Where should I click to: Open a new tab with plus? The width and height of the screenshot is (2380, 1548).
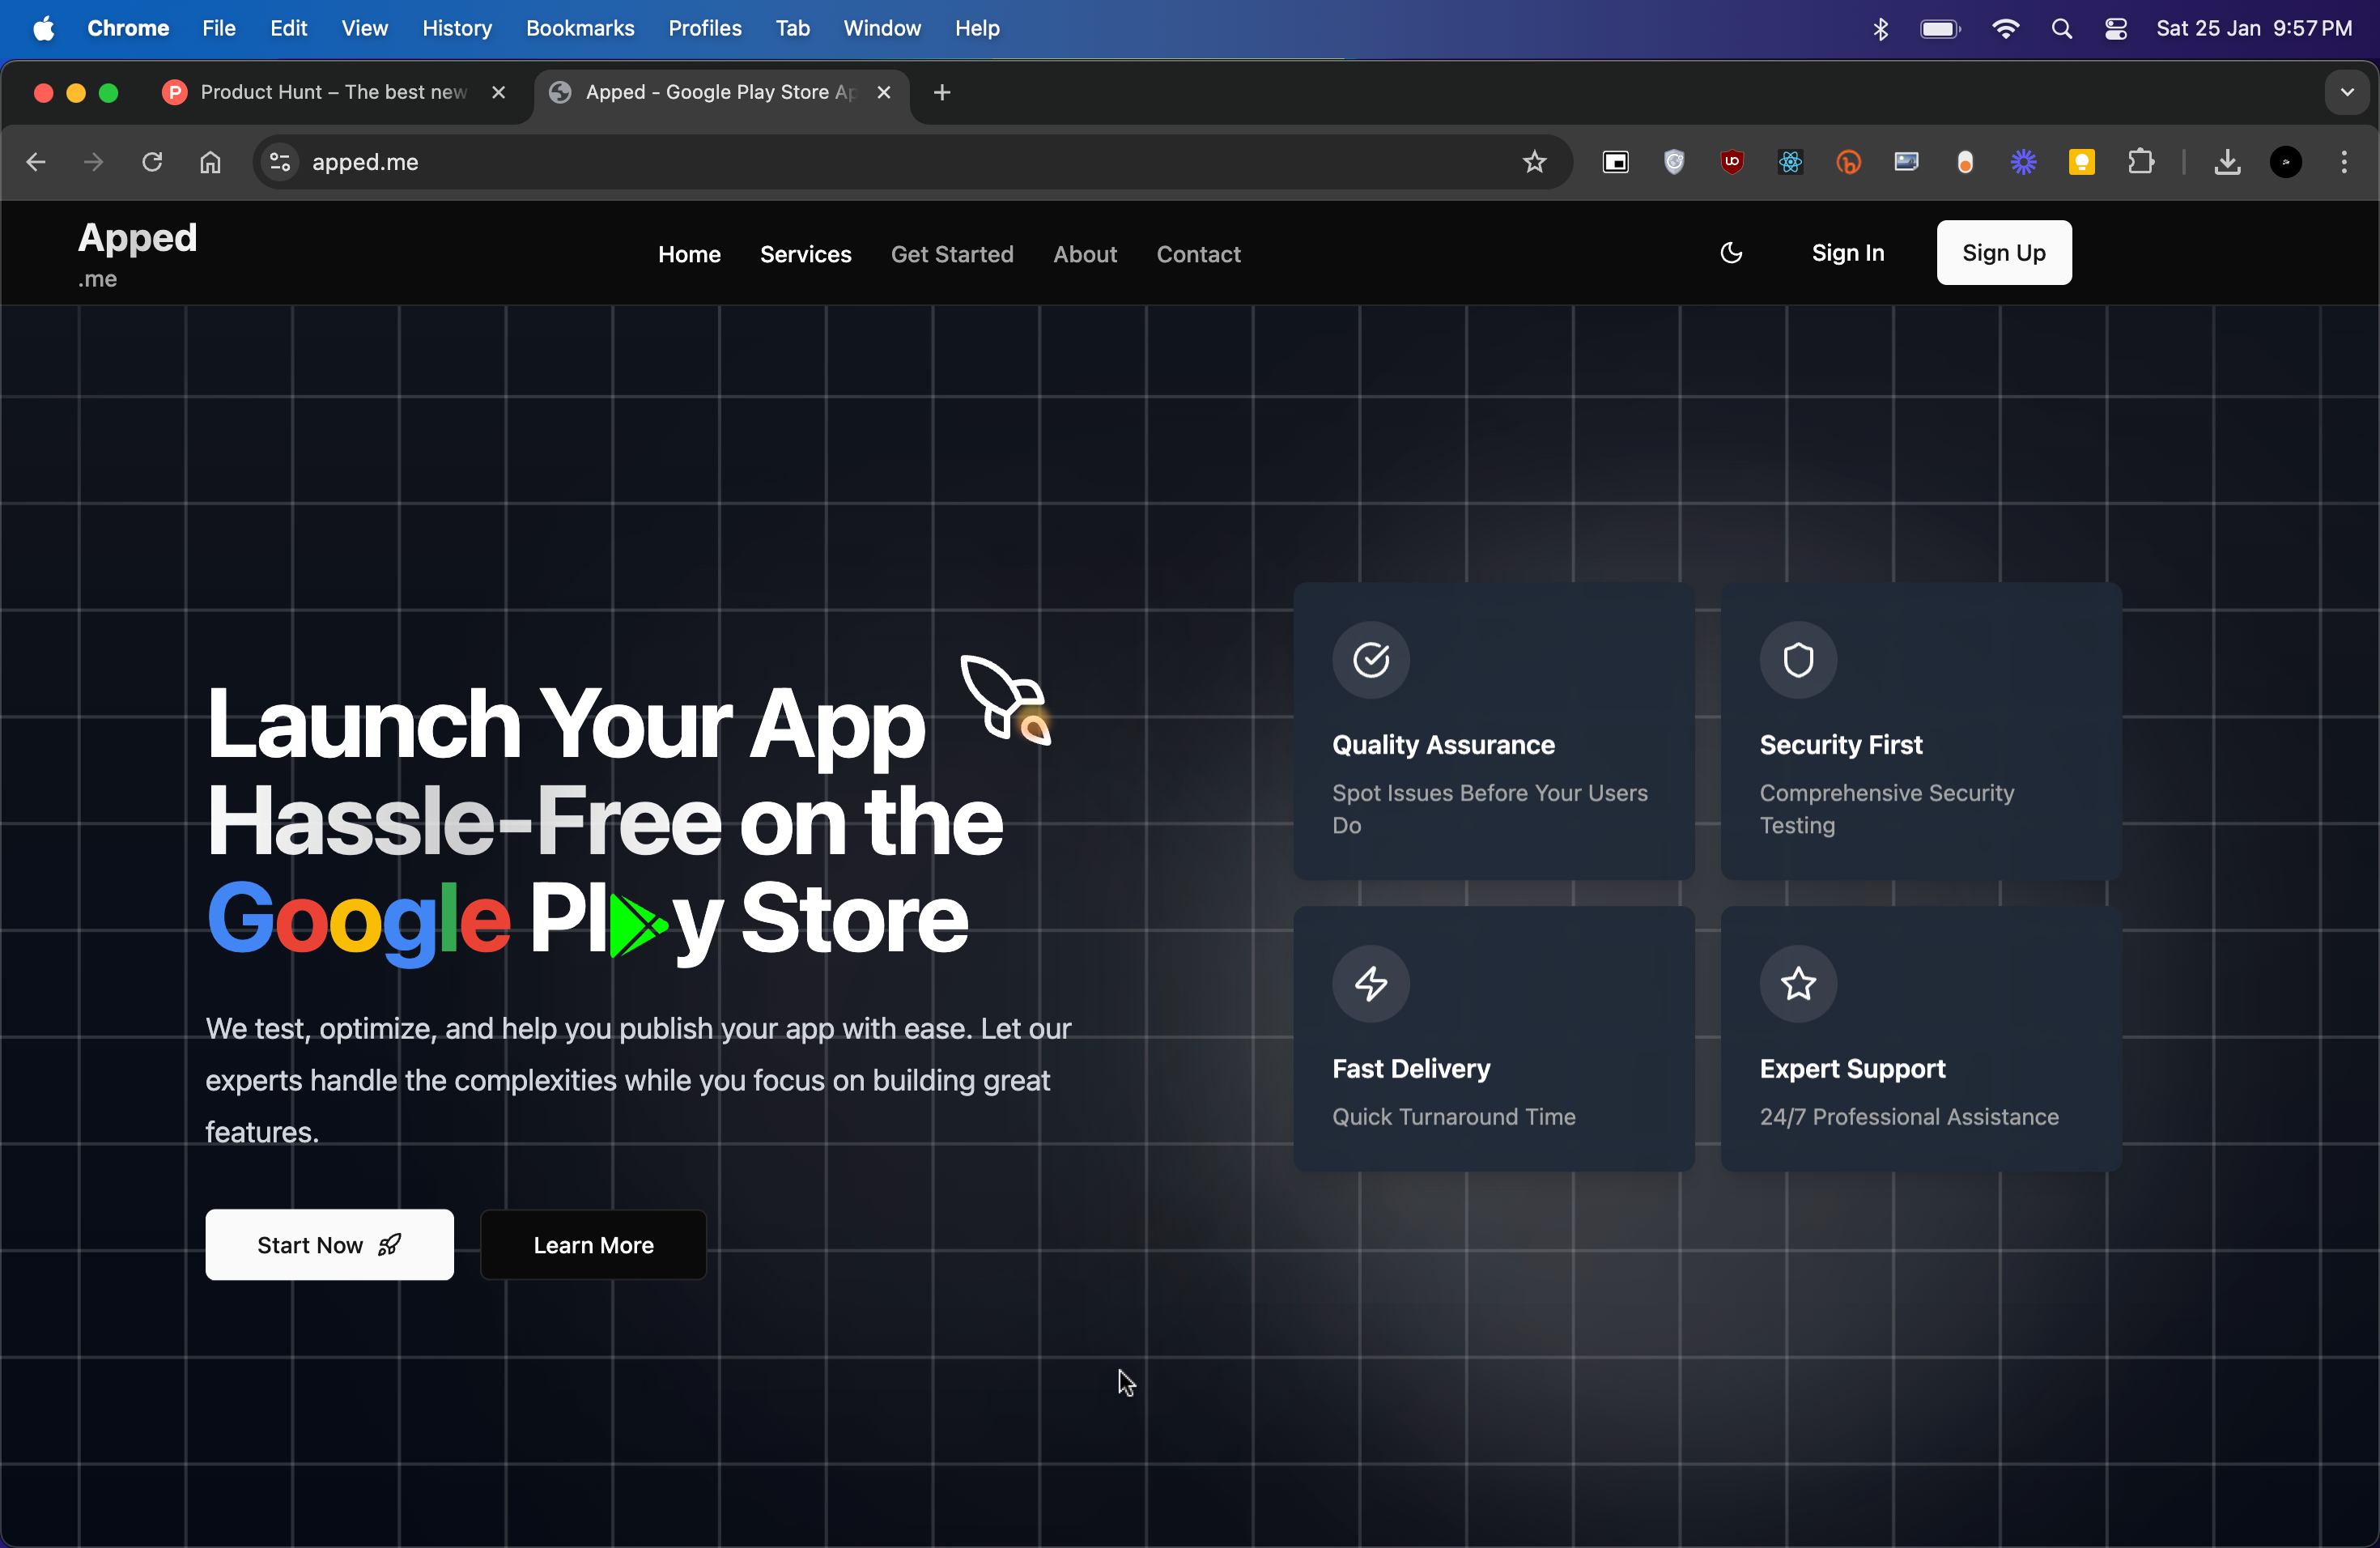(x=941, y=92)
